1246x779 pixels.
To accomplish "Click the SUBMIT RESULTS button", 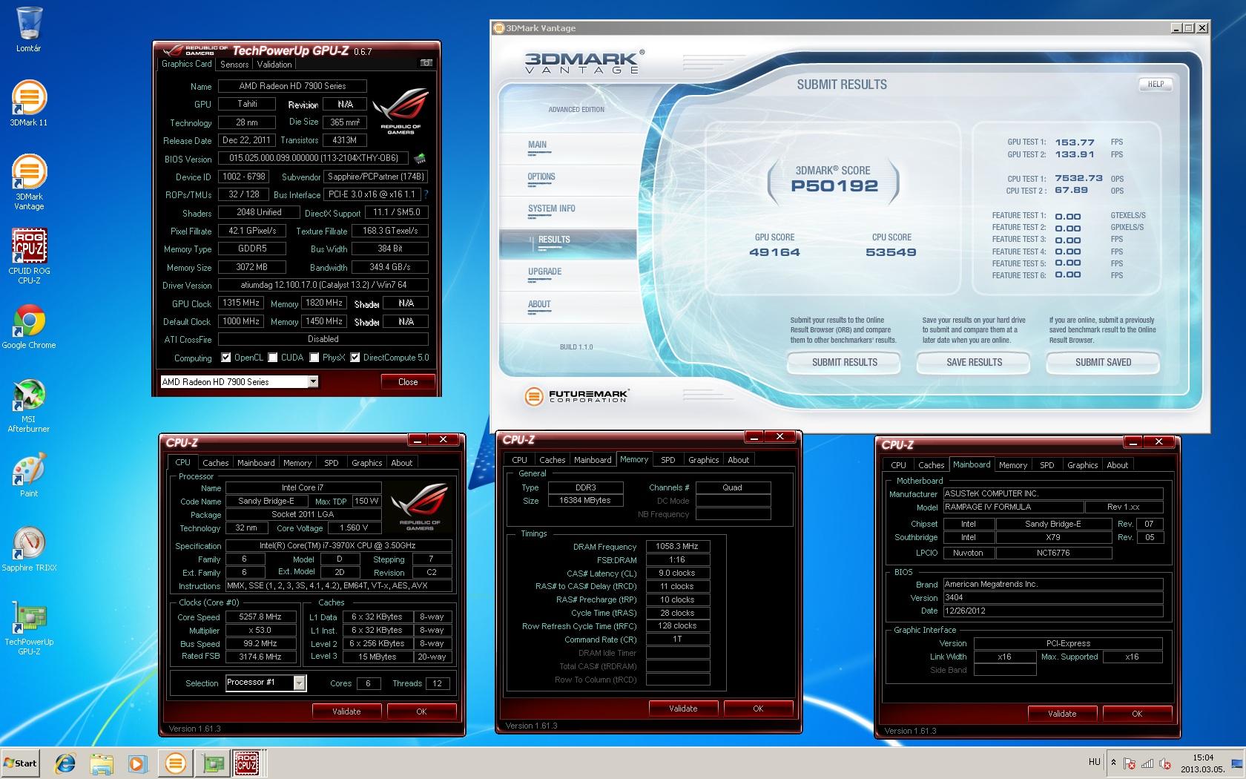I will pyautogui.click(x=844, y=362).
